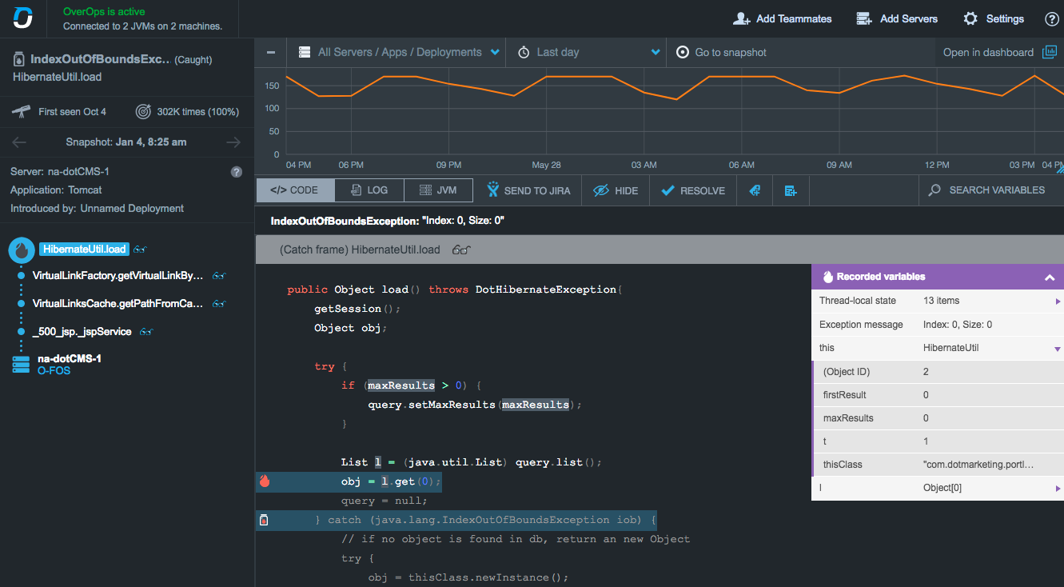
Task: Click the Recorded variables flame icon
Action: coord(829,277)
